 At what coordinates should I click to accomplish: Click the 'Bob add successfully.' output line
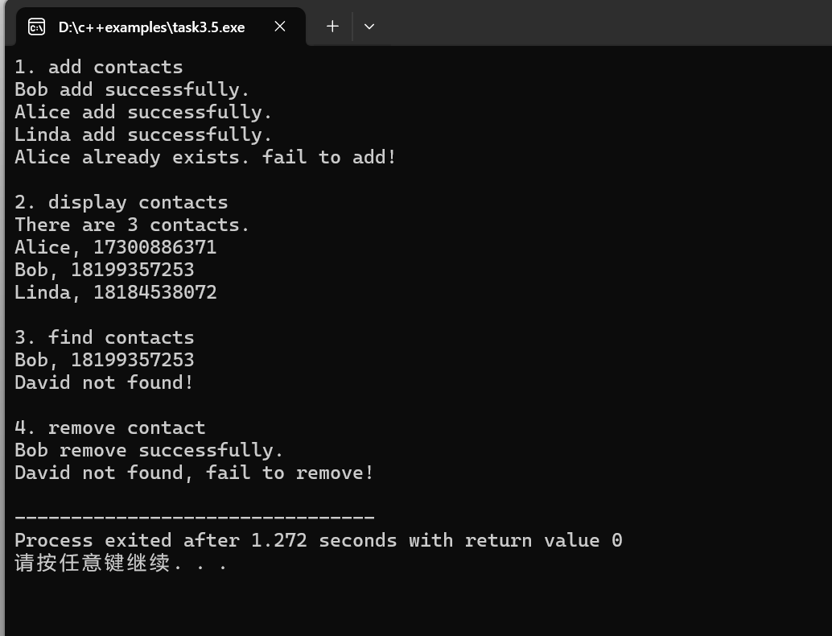[x=132, y=89]
